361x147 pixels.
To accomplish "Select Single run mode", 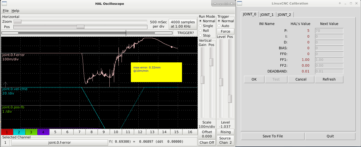I will tap(206, 26).
